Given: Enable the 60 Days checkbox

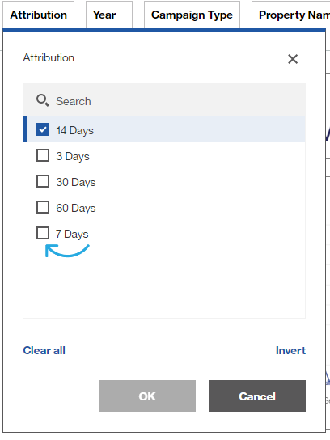Looking at the screenshot, I should coord(43,207).
